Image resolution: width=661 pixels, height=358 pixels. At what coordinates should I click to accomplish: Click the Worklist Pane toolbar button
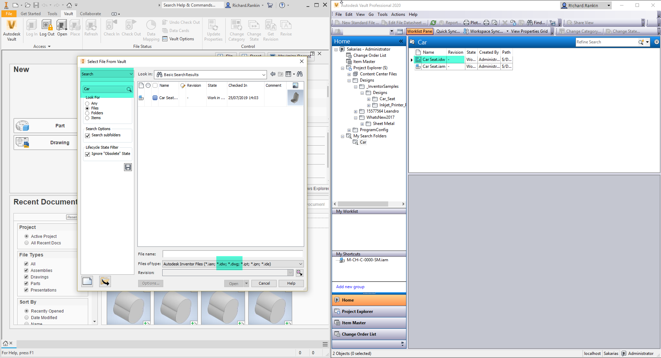tap(419, 31)
